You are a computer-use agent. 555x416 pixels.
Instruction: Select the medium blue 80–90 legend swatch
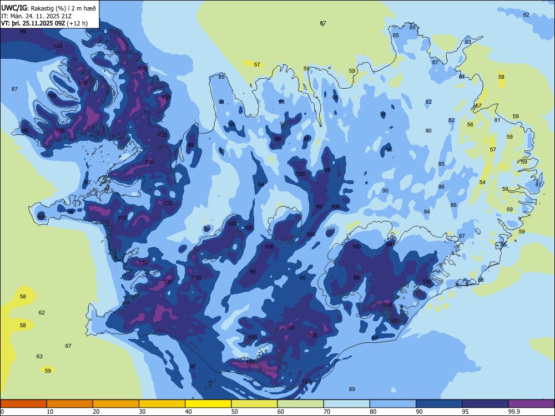pyautogui.click(x=393, y=404)
